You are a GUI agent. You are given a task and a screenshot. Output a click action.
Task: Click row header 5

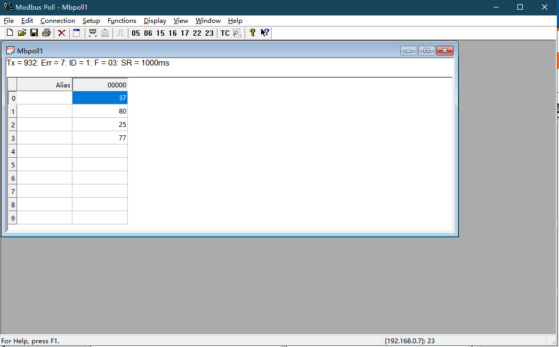coord(12,165)
